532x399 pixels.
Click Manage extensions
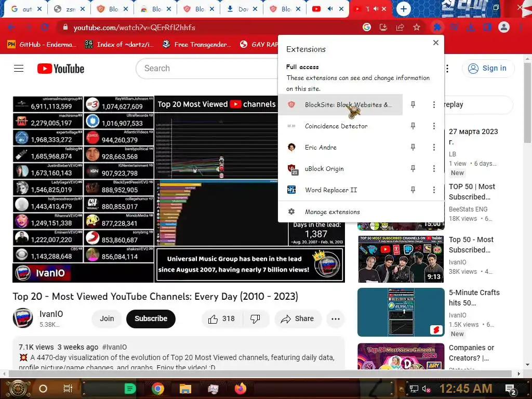(361, 212)
